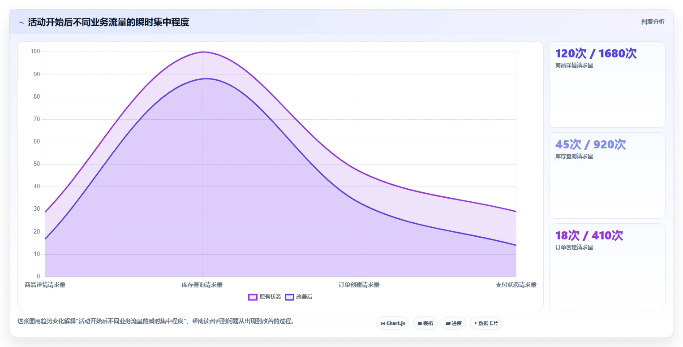The height and width of the screenshot is (347, 683).
Task: Toggle the 原有状态 legend swatch
Action: coord(253,297)
